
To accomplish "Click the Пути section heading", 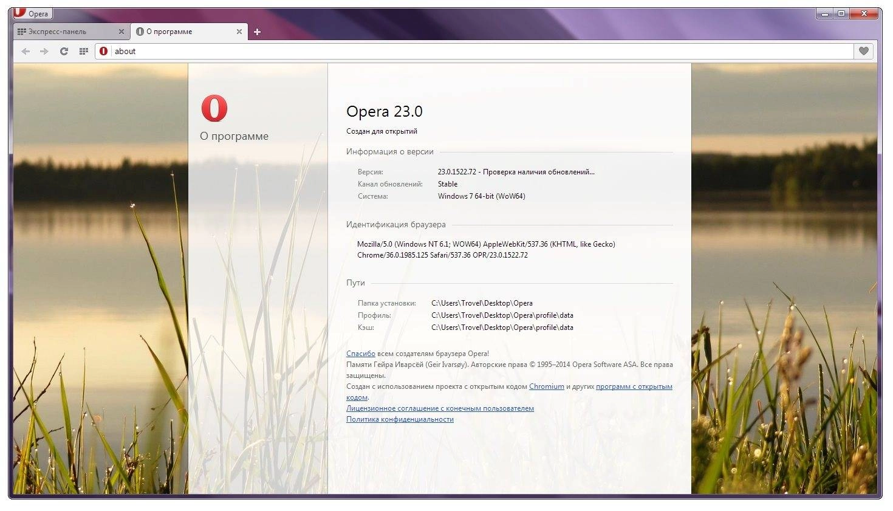I will tap(355, 283).
